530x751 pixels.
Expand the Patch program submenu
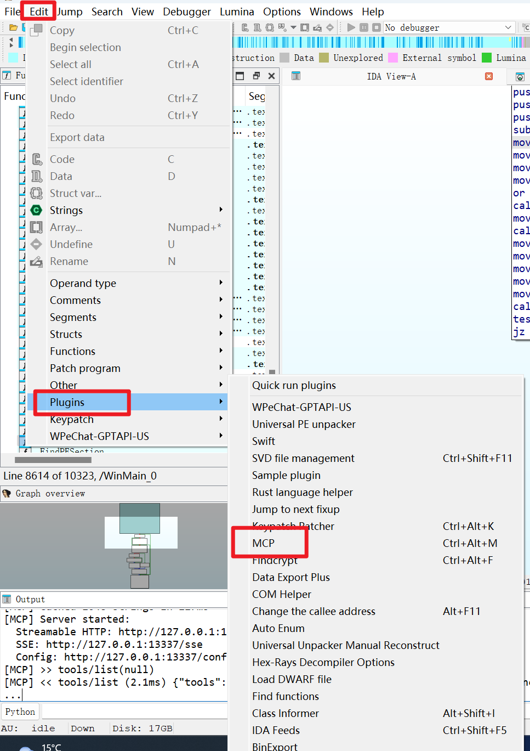pyautogui.click(x=221, y=368)
